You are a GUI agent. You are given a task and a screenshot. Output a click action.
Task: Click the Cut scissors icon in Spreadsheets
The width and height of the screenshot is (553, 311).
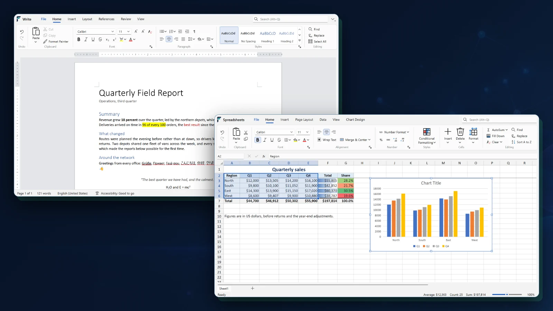(x=246, y=133)
